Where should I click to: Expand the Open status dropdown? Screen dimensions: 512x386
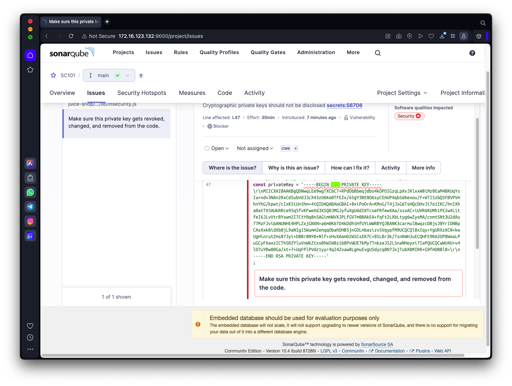click(217, 148)
